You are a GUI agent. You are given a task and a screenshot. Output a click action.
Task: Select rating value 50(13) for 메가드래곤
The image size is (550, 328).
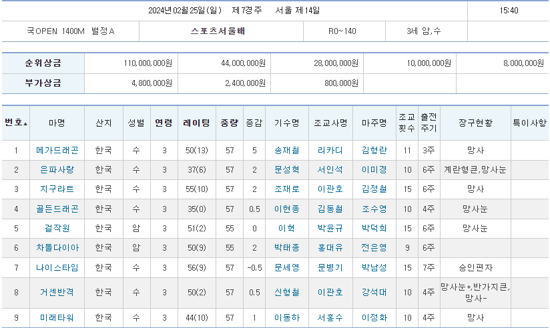click(x=197, y=151)
